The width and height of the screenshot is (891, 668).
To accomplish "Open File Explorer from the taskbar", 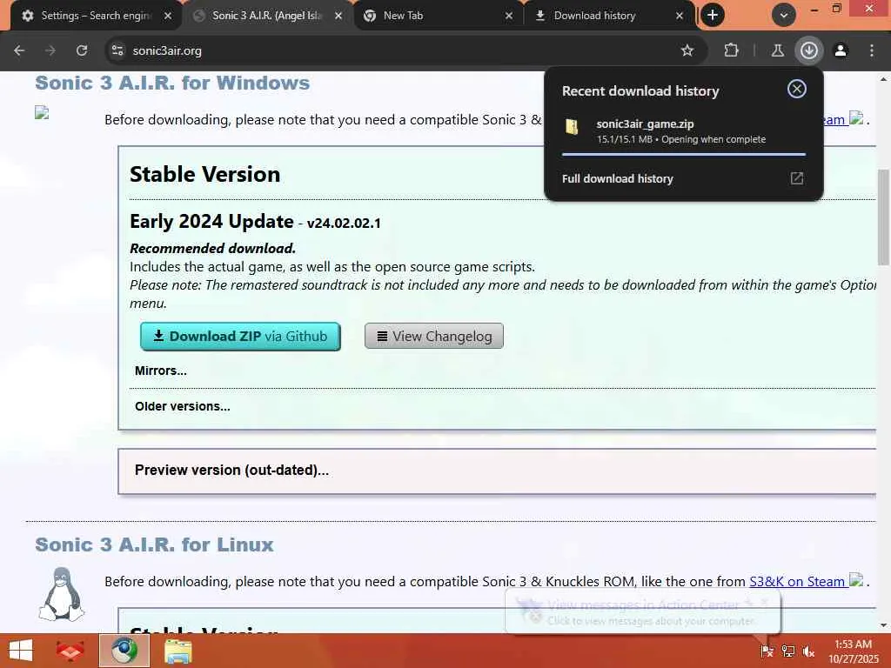I will (x=178, y=651).
